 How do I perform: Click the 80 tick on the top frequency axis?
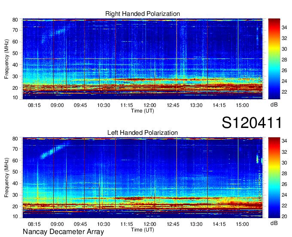pos(15,20)
